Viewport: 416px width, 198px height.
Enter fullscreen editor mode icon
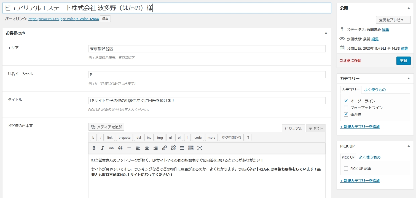tap(200, 148)
